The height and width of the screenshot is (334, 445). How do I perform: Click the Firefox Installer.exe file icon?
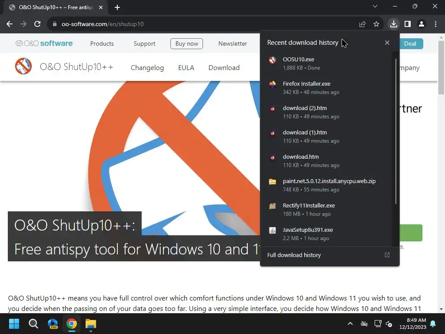click(x=272, y=84)
